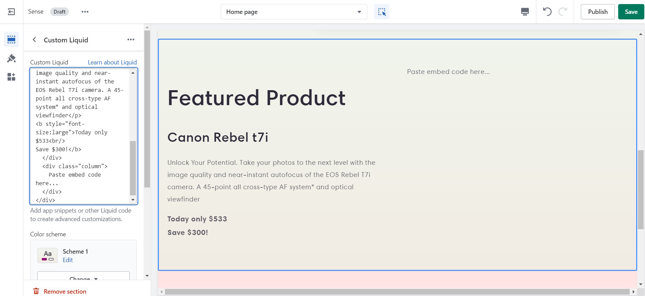Switch preview device with desktop icon
This screenshot has width=645, height=296.
[525, 12]
